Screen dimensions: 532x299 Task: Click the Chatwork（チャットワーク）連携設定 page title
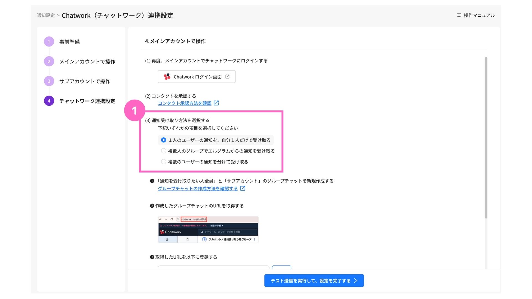pos(117,16)
